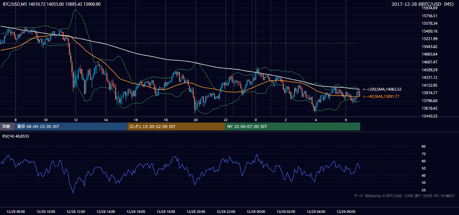Click the RSI axis level 50
459x215 pixels.
[x=423, y=168]
